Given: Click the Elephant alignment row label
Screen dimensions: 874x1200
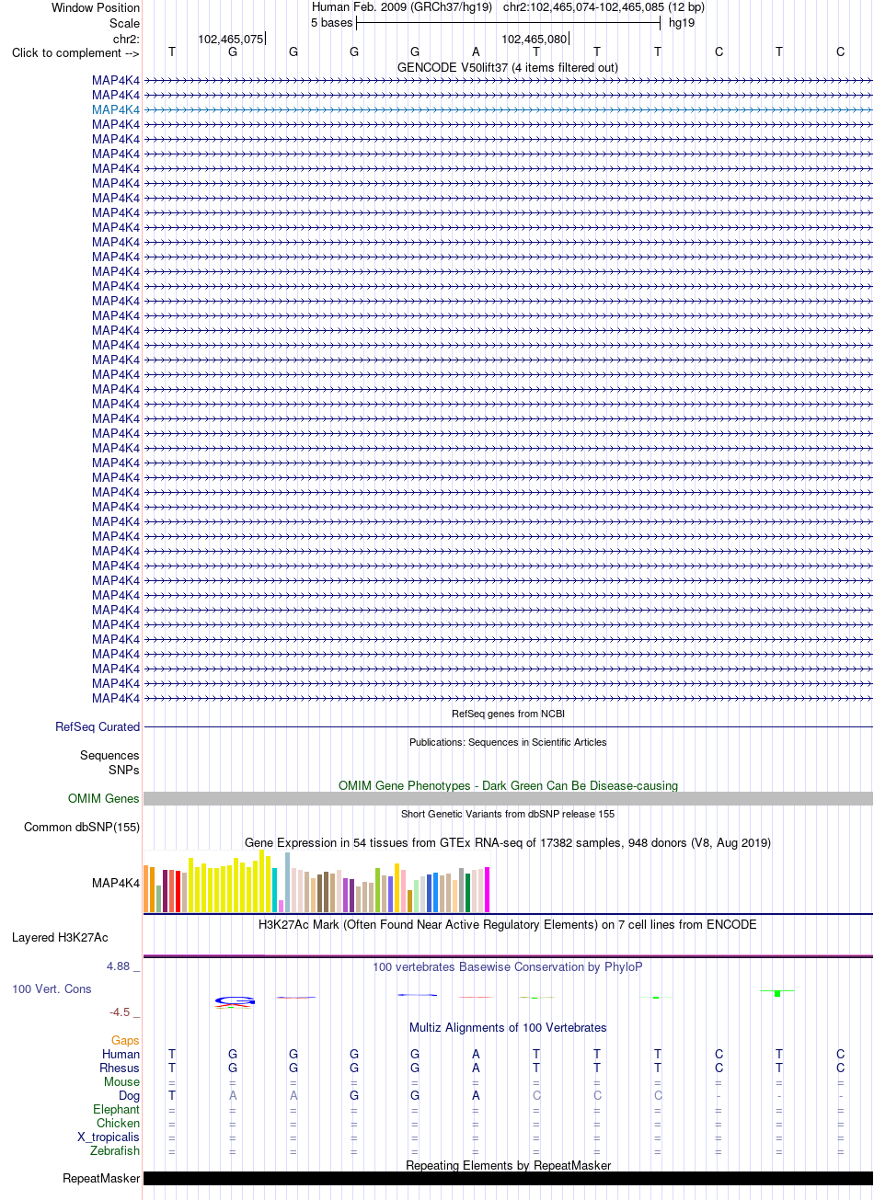Looking at the screenshot, I should click(x=117, y=1110).
